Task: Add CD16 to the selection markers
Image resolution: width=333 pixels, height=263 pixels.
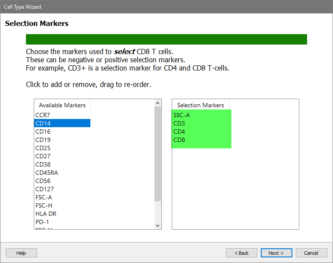Action: coord(43,131)
